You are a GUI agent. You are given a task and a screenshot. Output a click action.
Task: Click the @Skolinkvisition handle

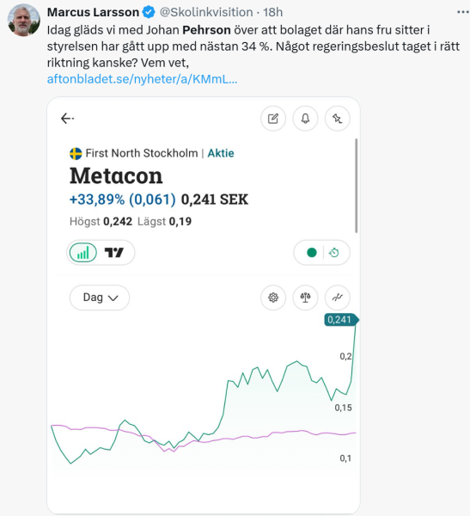pos(206,12)
